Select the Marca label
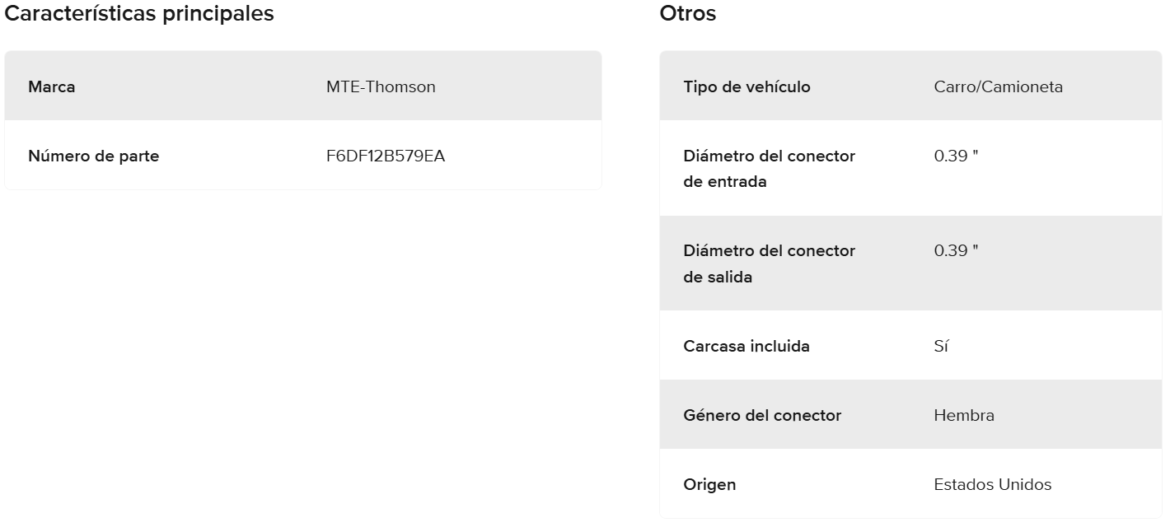 click(x=51, y=86)
